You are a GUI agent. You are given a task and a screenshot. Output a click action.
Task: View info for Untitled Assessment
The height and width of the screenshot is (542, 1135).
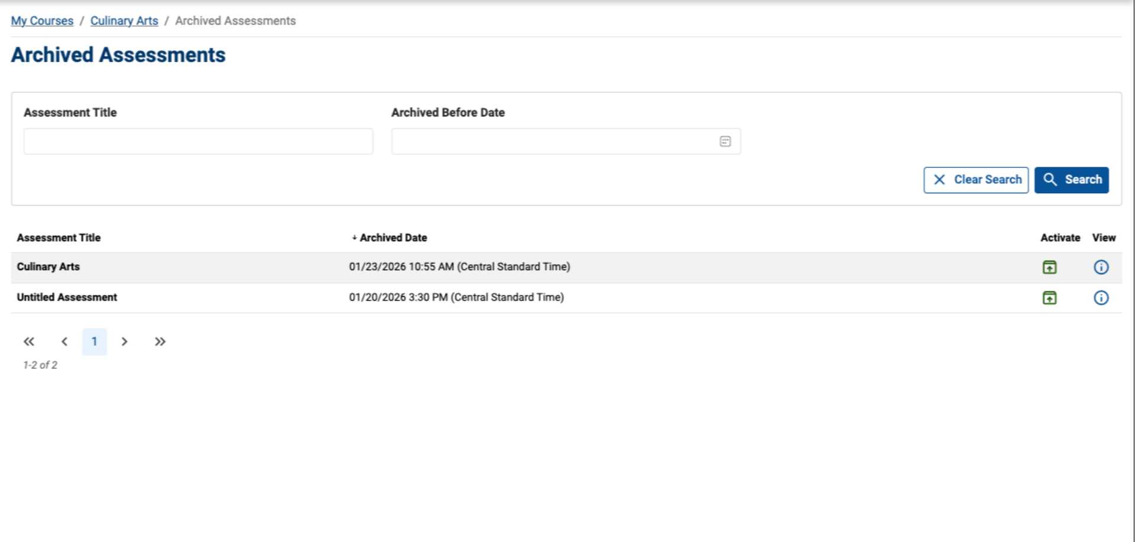tap(1102, 298)
